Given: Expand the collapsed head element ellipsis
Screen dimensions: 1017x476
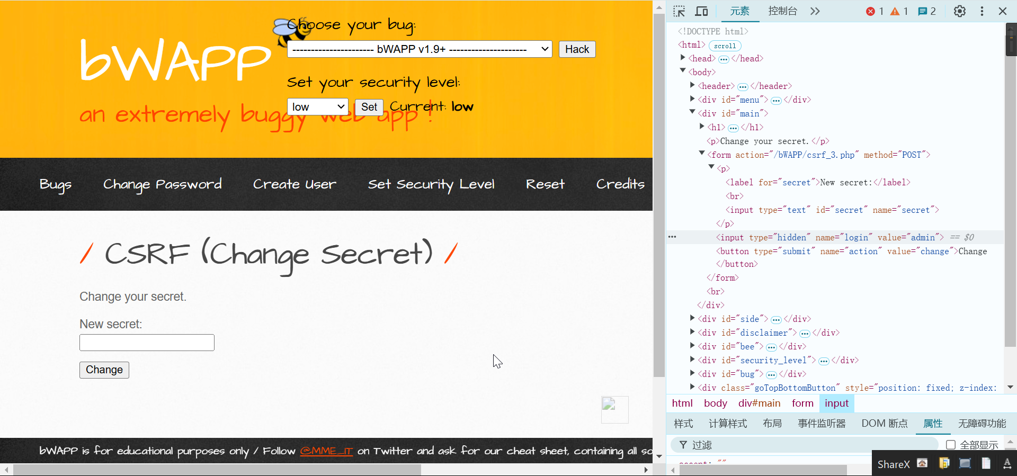Looking at the screenshot, I should (724, 59).
